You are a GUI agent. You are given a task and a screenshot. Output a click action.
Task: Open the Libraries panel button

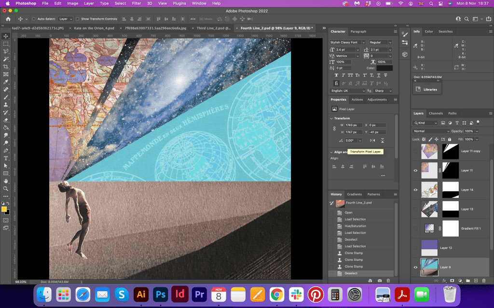point(426,90)
